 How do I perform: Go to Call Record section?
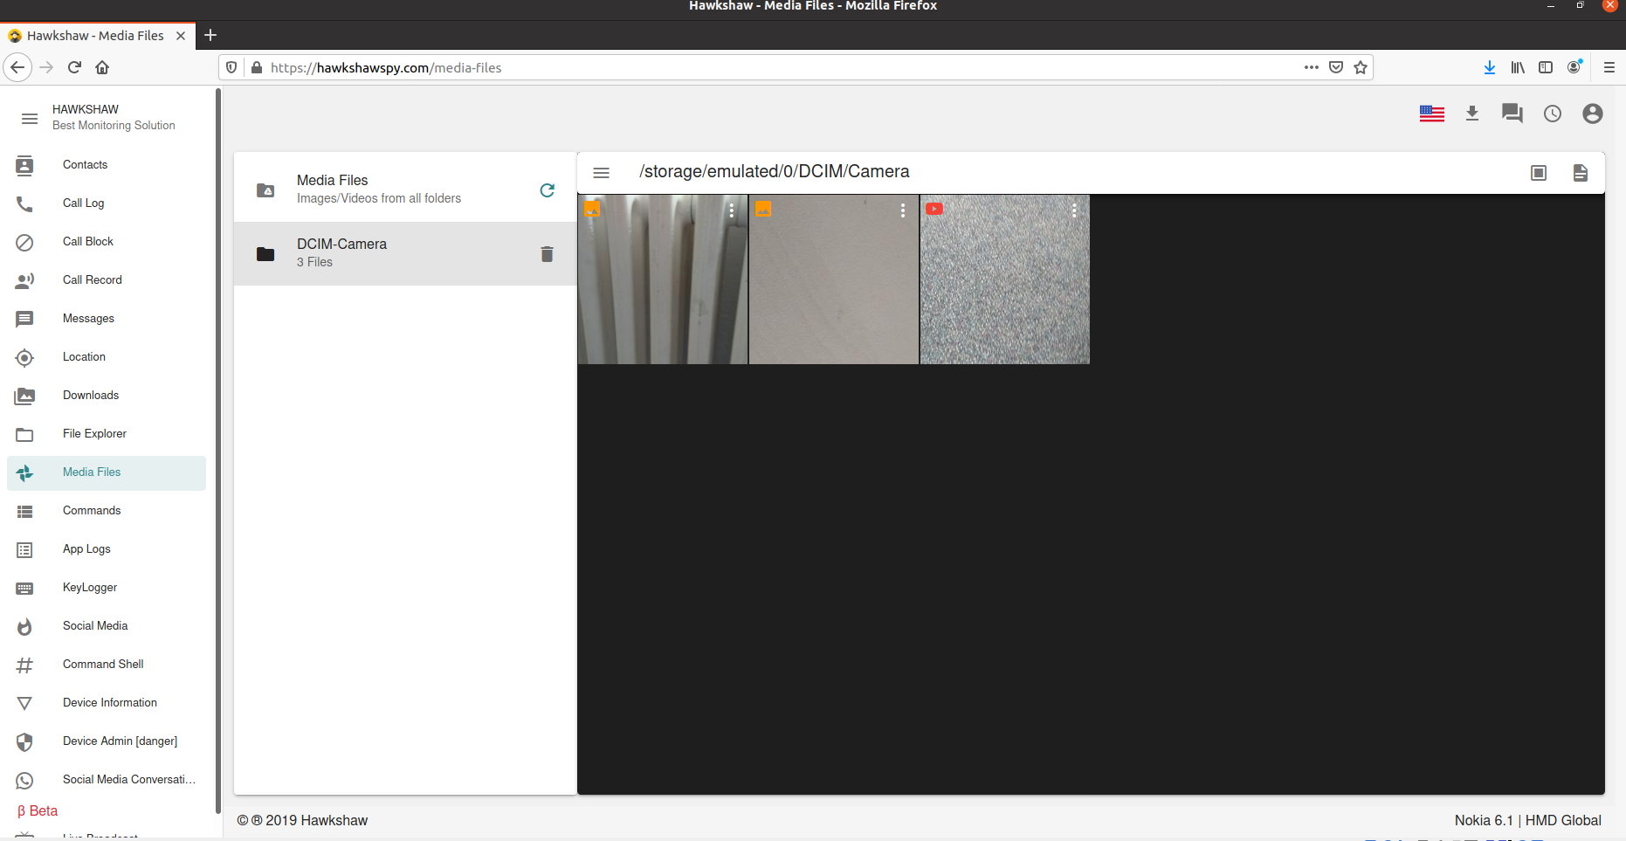(x=107, y=279)
